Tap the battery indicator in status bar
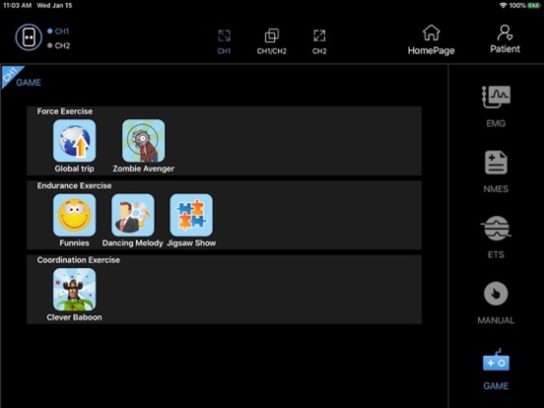The image size is (544, 408). click(534, 5)
